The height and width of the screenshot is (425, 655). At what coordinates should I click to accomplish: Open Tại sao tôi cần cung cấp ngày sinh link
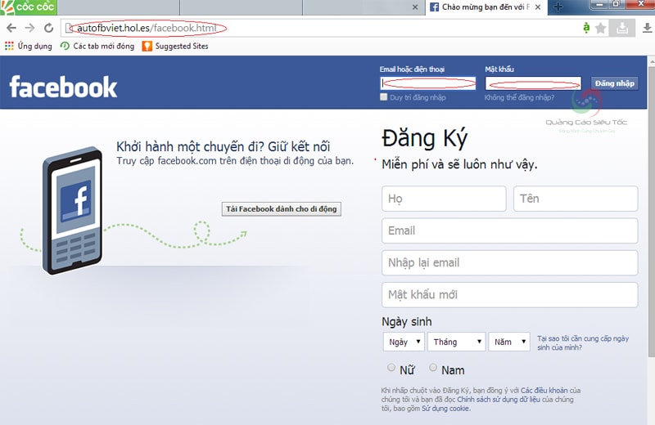[583, 342]
